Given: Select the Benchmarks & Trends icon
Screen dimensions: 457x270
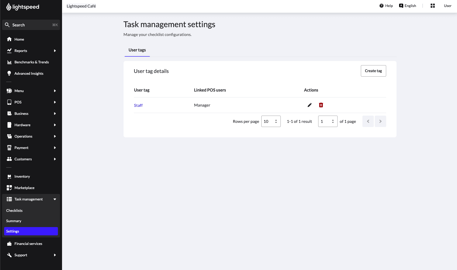Looking at the screenshot, I should click(x=9, y=62).
